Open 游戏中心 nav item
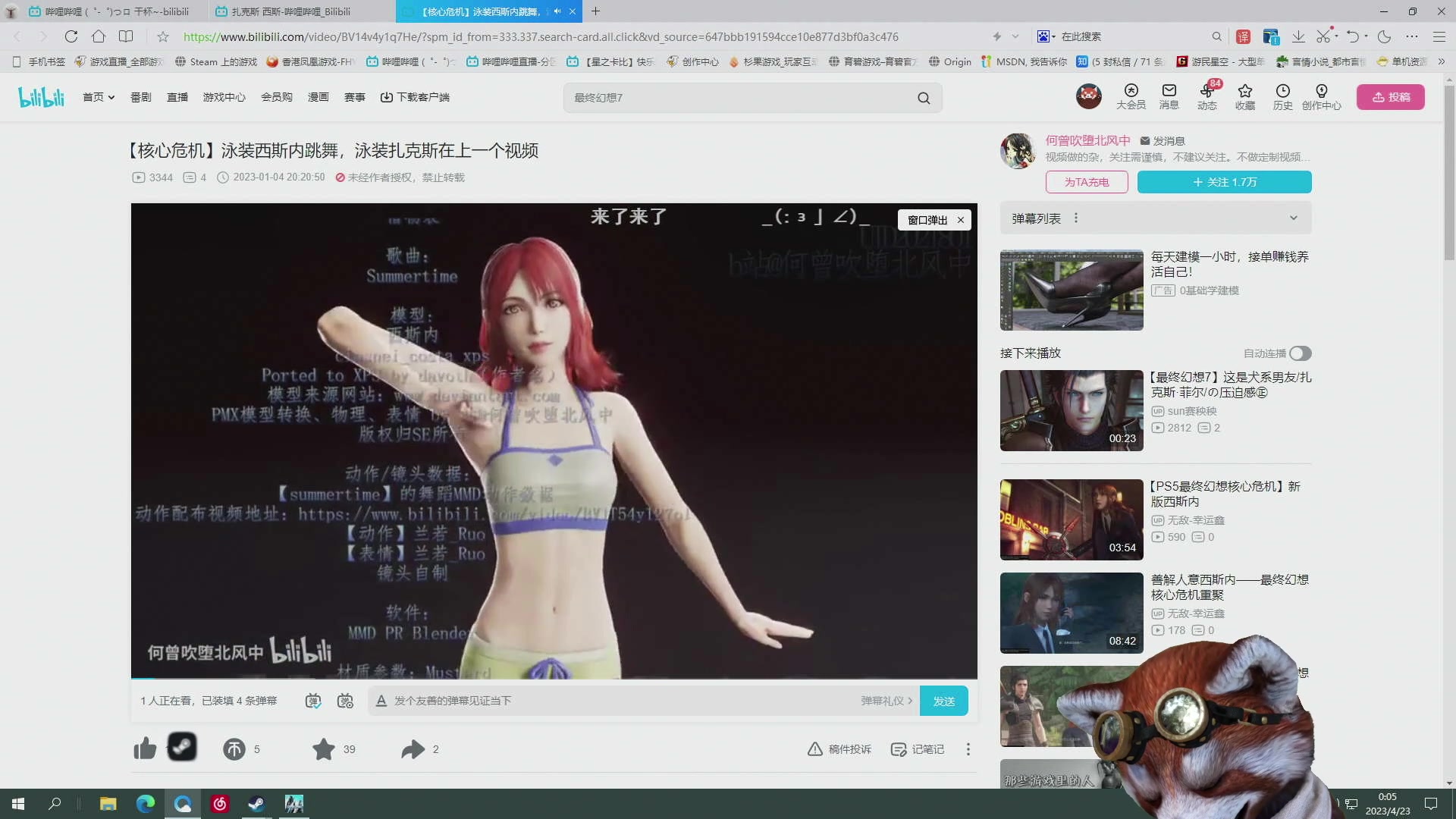This screenshot has width=1456, height=819. click(224, 97)
